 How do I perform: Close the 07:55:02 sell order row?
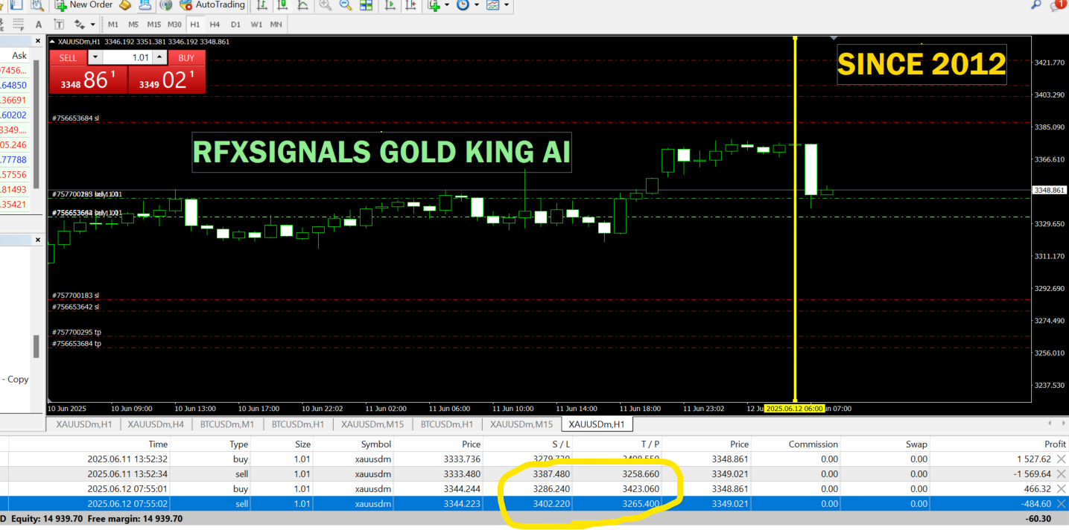click(1062, 504)
